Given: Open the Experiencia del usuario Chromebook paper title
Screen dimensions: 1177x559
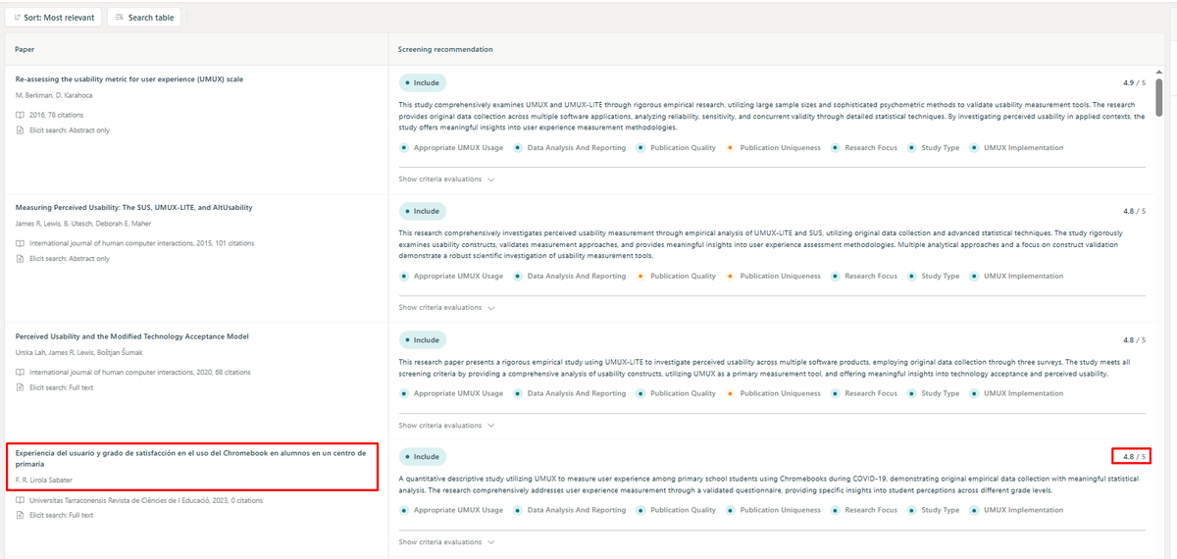Looking at the screenshot, I should click(191, 458).
